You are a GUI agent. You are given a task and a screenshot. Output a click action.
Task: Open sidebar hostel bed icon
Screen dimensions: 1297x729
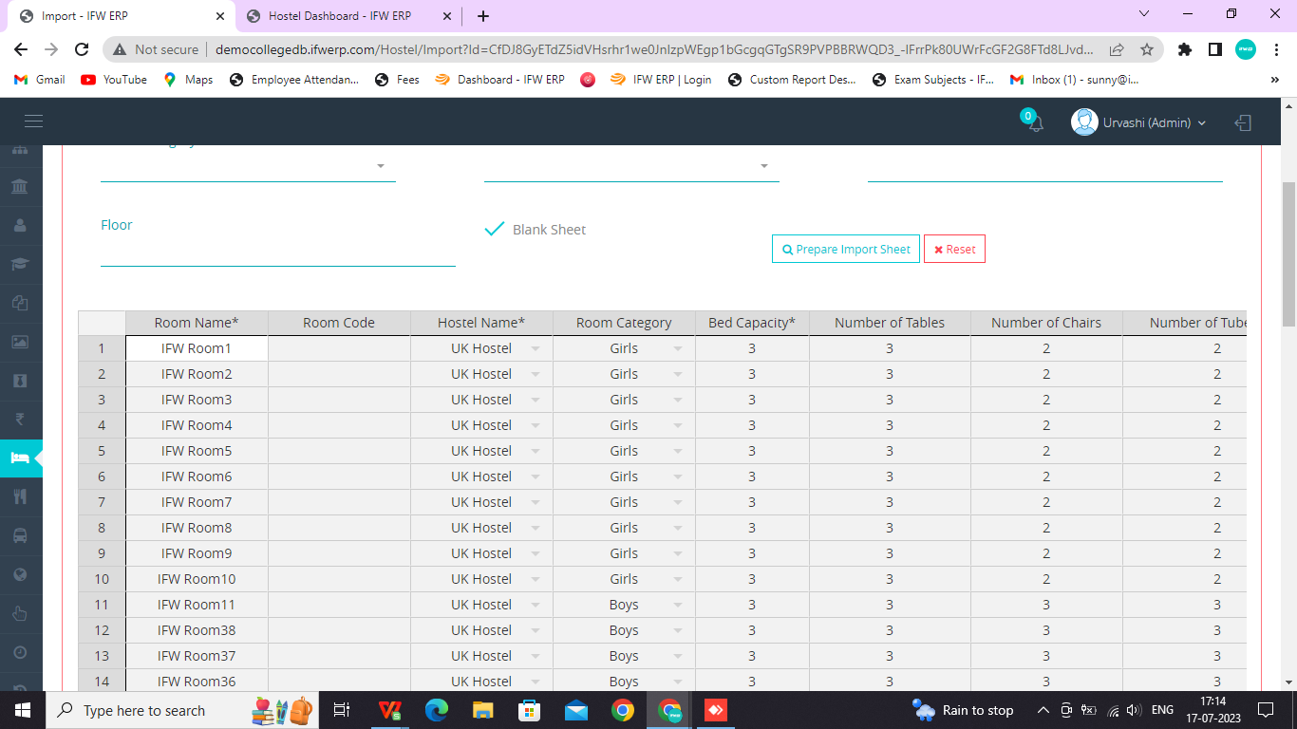pyautogui.click(x=20, y=458)
